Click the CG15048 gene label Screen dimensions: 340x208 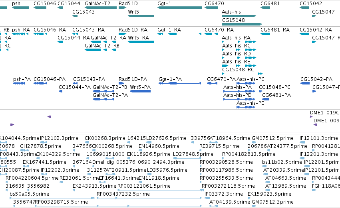[234, 20]
